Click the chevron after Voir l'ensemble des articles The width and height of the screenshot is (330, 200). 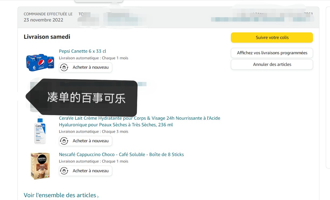pos(98,197)
